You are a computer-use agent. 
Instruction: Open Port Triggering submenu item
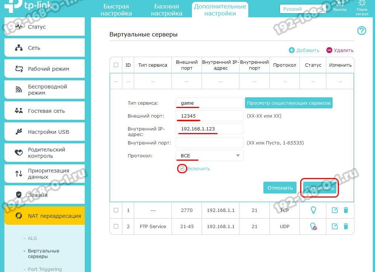coord(45,269)
